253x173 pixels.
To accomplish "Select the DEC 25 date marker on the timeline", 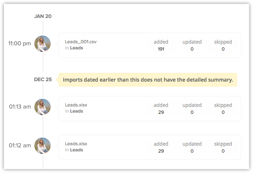I will point(43,80).
